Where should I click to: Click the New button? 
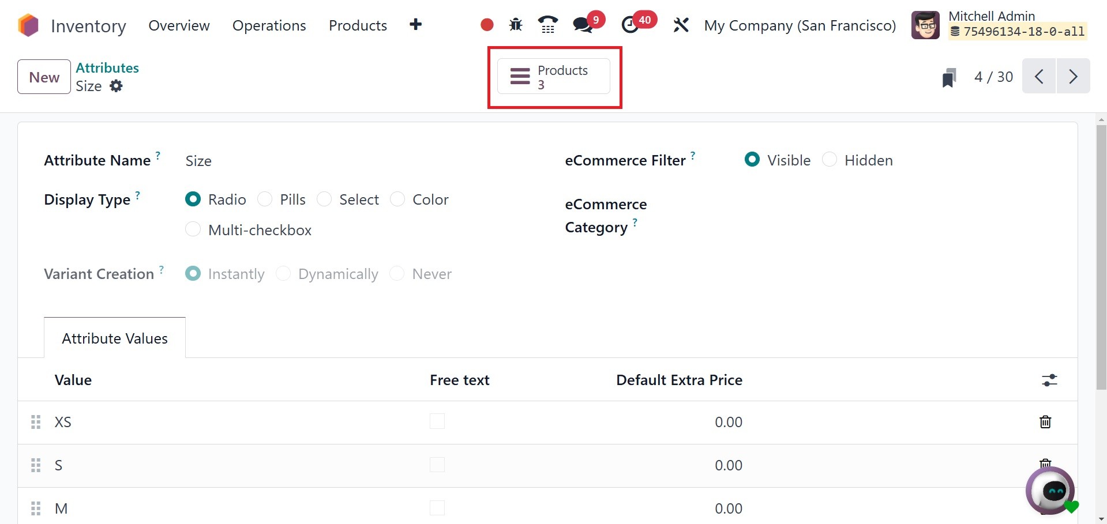tap(44, 77)
